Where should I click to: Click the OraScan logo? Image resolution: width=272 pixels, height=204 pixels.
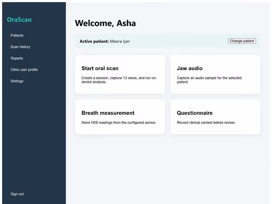[x=19, y=20]
